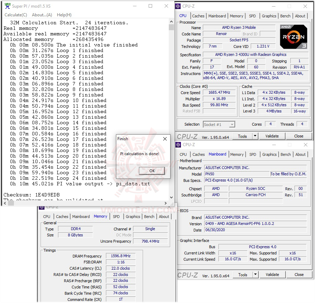Expand Tools dropdown arrow in top CPU-Z window

(255, 136)
